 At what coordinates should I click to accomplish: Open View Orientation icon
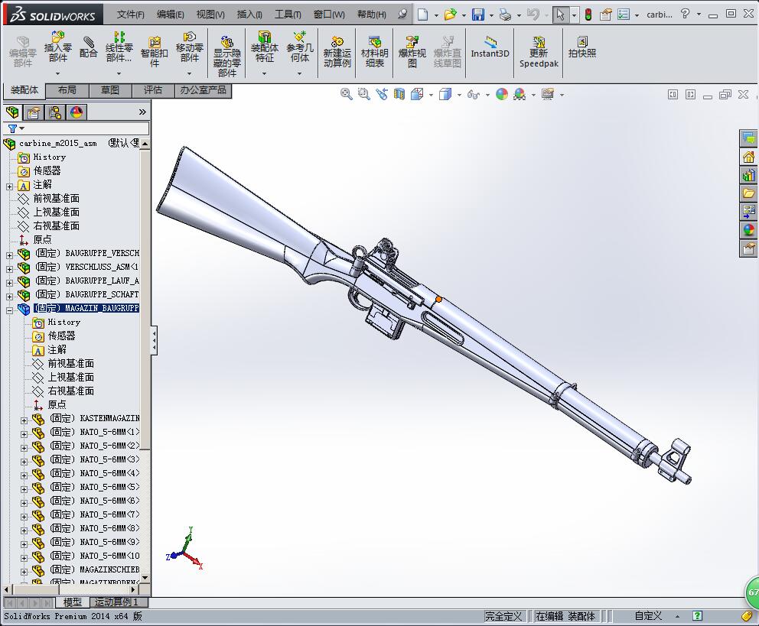[x=417, y=94]
